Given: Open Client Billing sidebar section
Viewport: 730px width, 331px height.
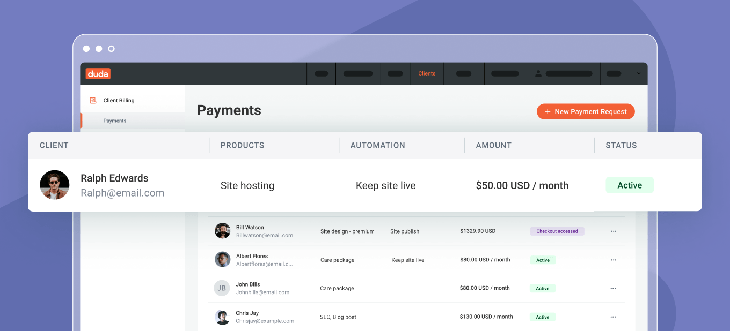Looking at the screenshot, I should click(119, 100).
